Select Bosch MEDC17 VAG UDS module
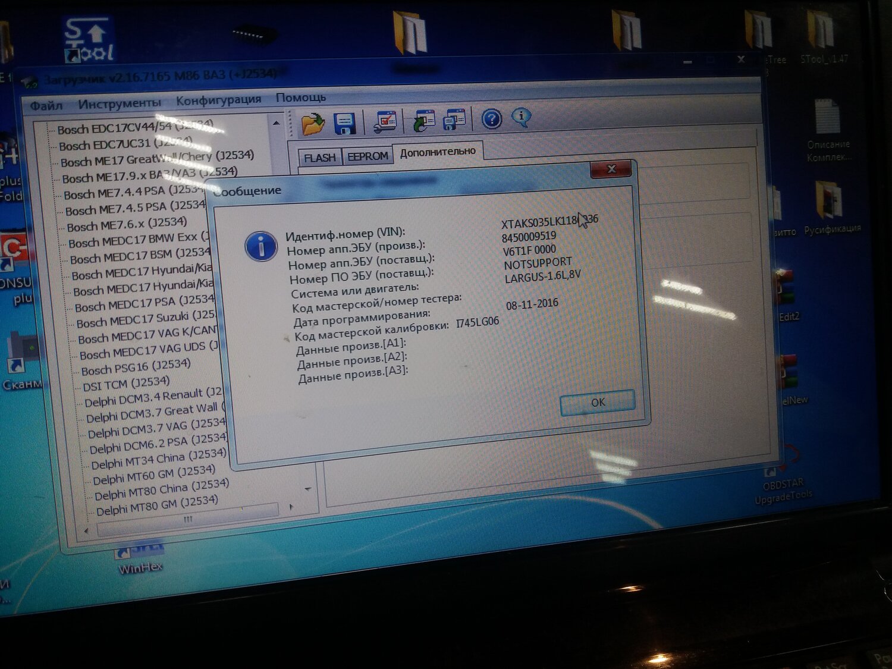The image size is (892, 669). coord(149,351)
